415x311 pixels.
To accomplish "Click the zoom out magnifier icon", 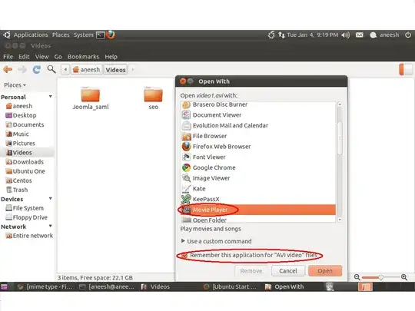I will 357,277.
